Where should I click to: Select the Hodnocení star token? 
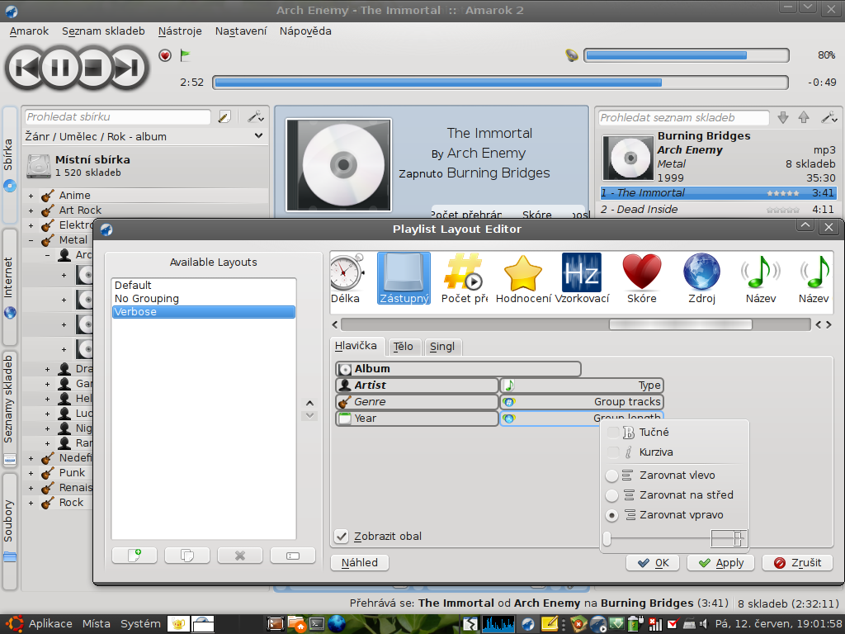(x=523, y=278)
